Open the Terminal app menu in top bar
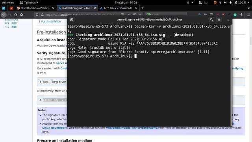This screenshot has width=252, height=142. coord(29,2)
